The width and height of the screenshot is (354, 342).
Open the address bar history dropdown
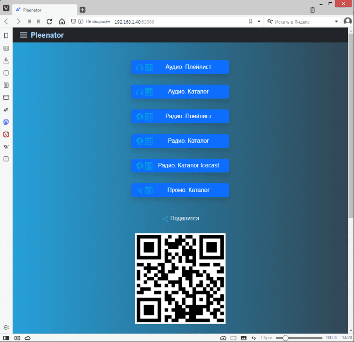coord(259,21)
